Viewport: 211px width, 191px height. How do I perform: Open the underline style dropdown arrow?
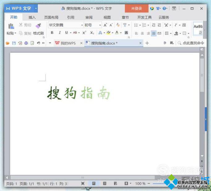[x=71, y=33]
